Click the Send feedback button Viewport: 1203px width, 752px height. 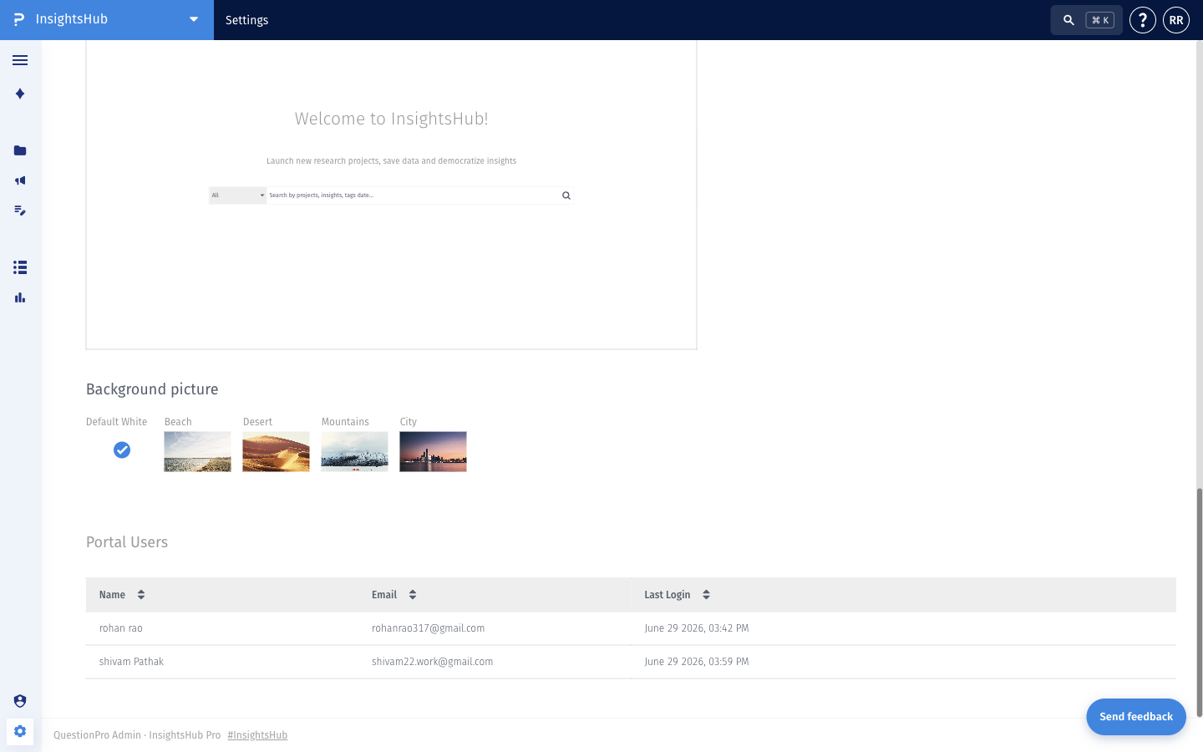(x=1135, y=717)
